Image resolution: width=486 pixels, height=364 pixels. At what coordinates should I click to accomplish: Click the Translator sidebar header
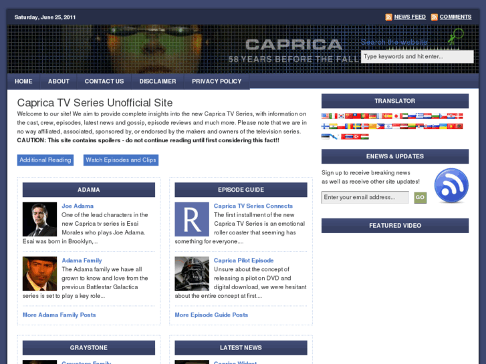(395, 101)
